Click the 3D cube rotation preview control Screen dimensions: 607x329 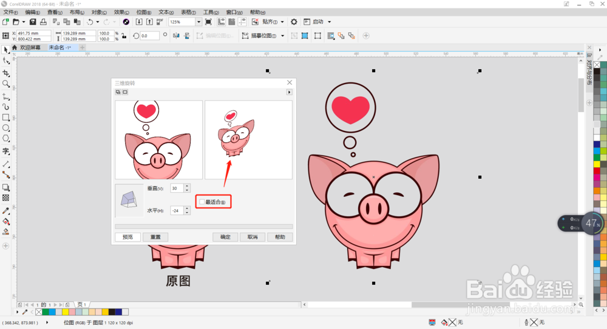[129, 200]
